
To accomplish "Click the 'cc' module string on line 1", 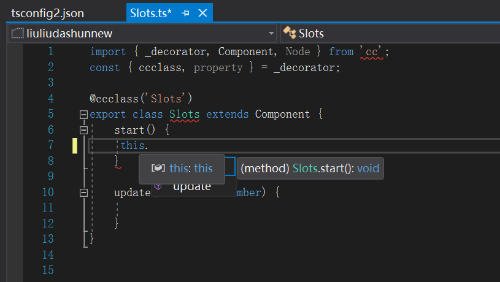I will point(371,52).
